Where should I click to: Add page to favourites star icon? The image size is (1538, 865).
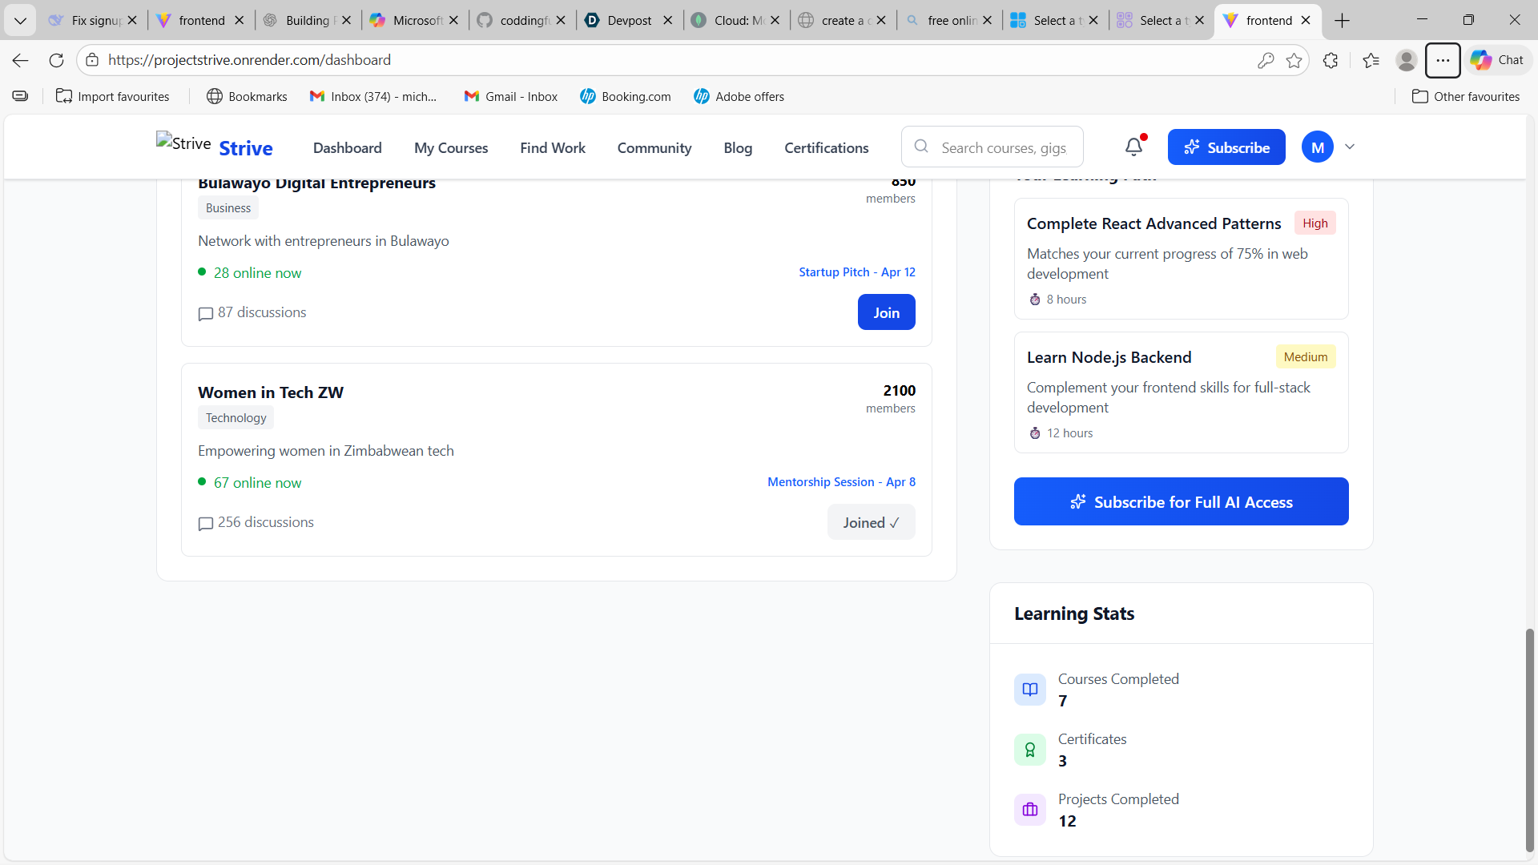point(1294,60)
